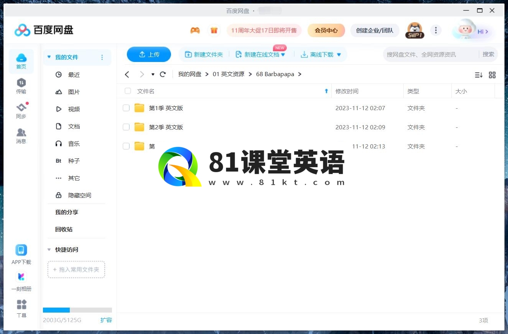Screen dimensions: 508x334
Task: Select 图片 in the sidebar
Action: point(74,92)
